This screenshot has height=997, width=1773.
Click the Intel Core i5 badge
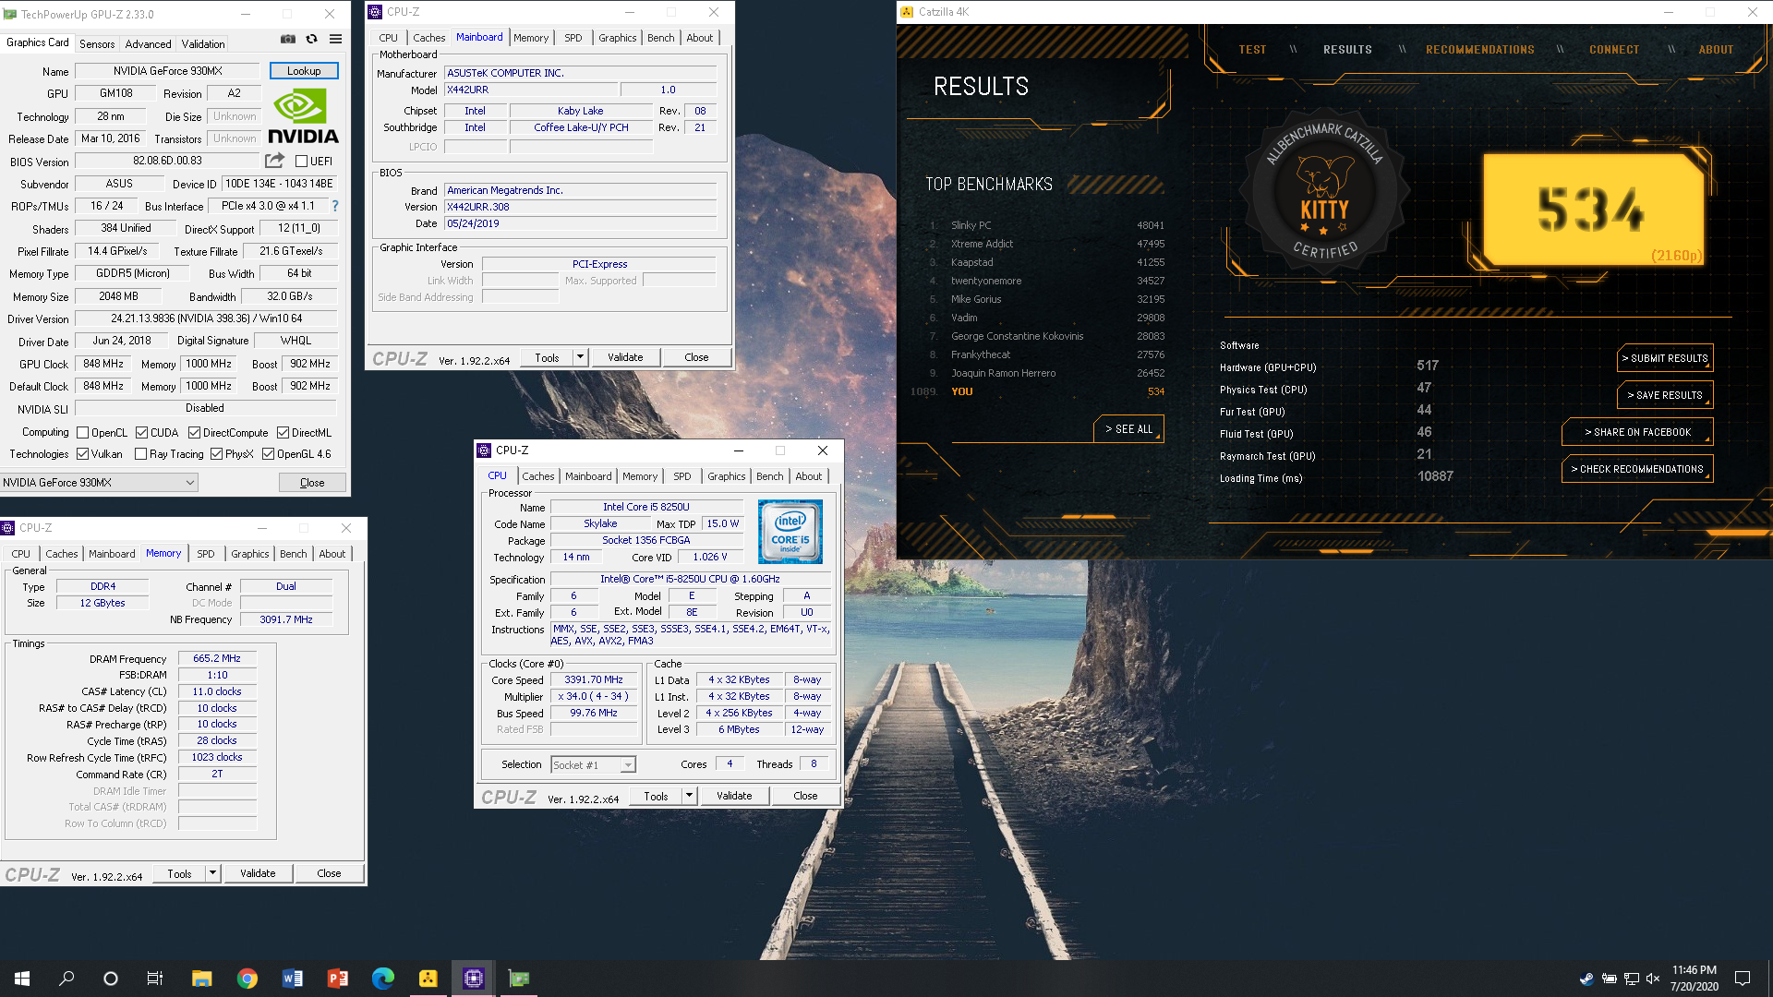790,531
